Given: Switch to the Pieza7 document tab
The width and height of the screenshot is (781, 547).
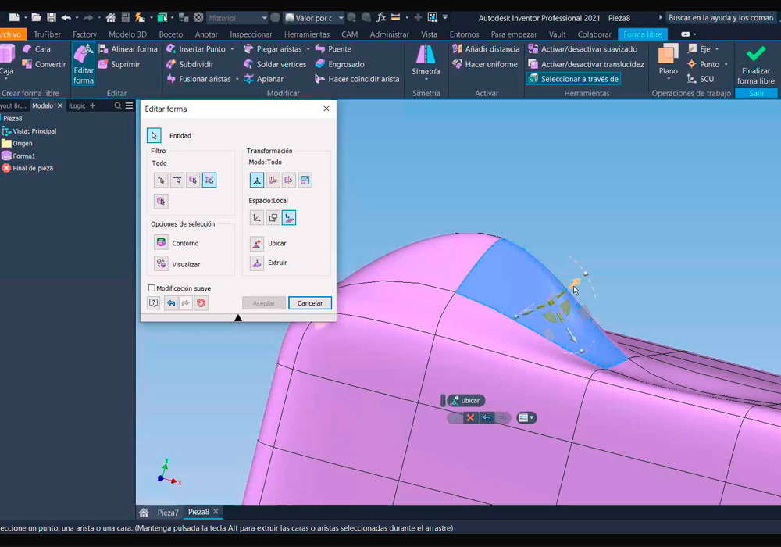Looking at the screenshot, I should click(x=168, y=513).
